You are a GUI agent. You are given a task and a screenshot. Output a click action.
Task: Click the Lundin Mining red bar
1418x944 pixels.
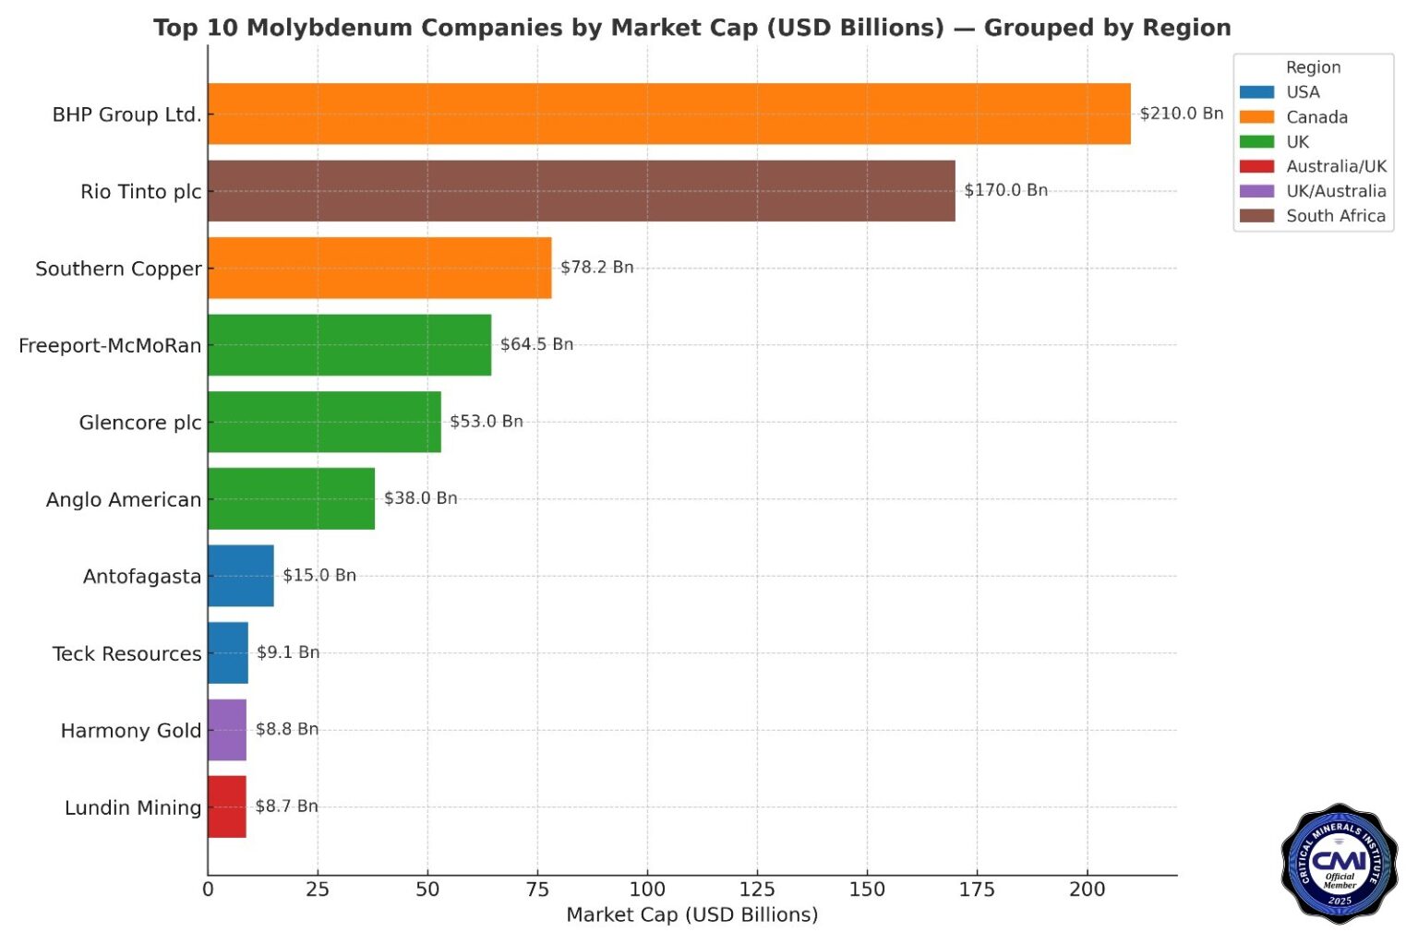227,807
